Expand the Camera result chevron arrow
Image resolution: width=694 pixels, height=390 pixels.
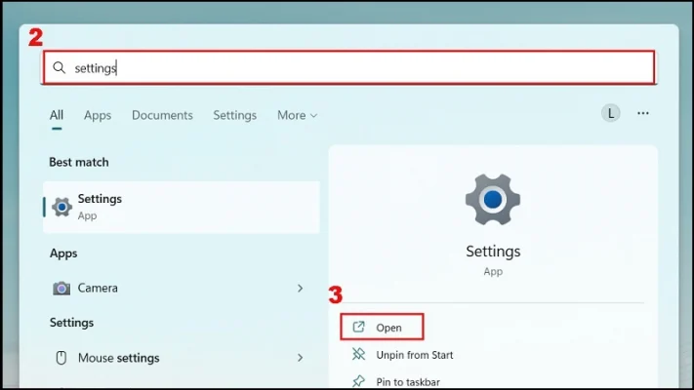[300, 289]
